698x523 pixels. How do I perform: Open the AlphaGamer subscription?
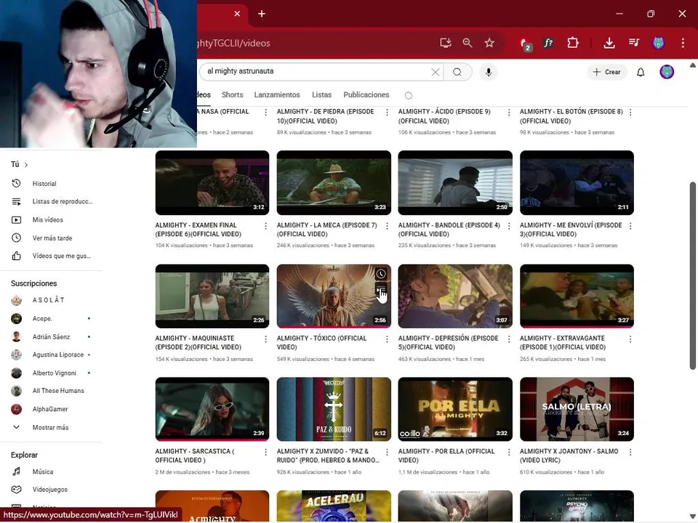coord(51,409)
